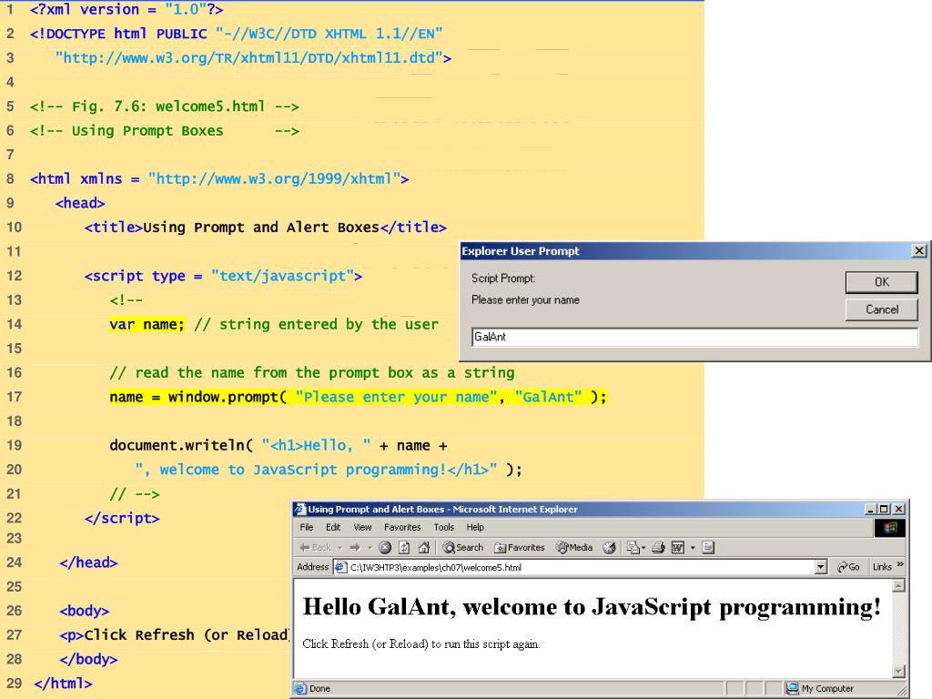This screenshot has height=699, width=932.
Task: Open the Mail toolbar button
Action: pos(633,547)
